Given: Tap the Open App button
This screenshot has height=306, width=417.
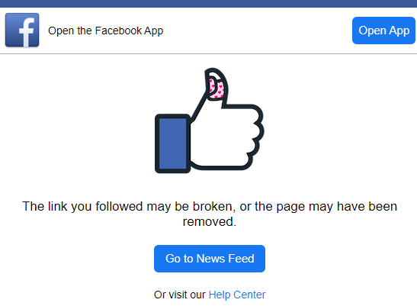Looking at the screenshot, I should [383, 31].
